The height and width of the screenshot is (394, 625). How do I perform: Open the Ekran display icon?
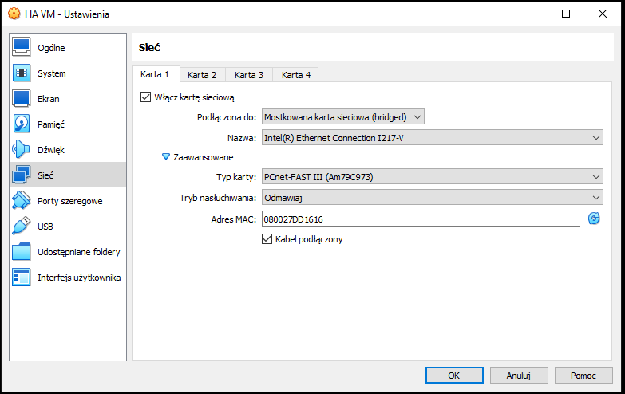coord(21,98)
